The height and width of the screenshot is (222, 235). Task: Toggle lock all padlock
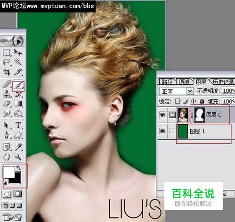click(202, 101)
